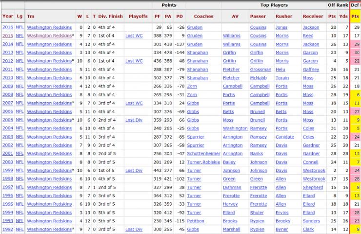Click coach Turner,Robiskie link for 2000
The height and width of the screenshot is (234, 361).
(x=203, y=162)
